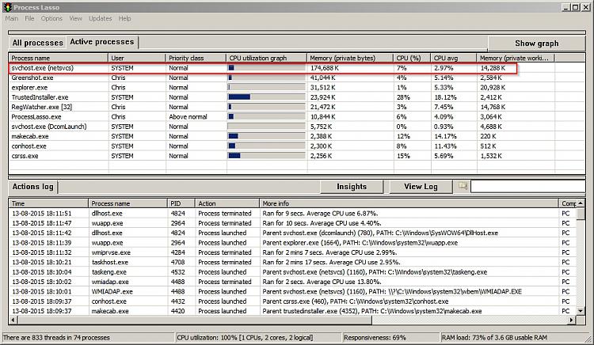Screen dimensions: 594x345
Task: Click the CPU graph bar for TrustedInstaller.exe
Action: tap(266, 97)
